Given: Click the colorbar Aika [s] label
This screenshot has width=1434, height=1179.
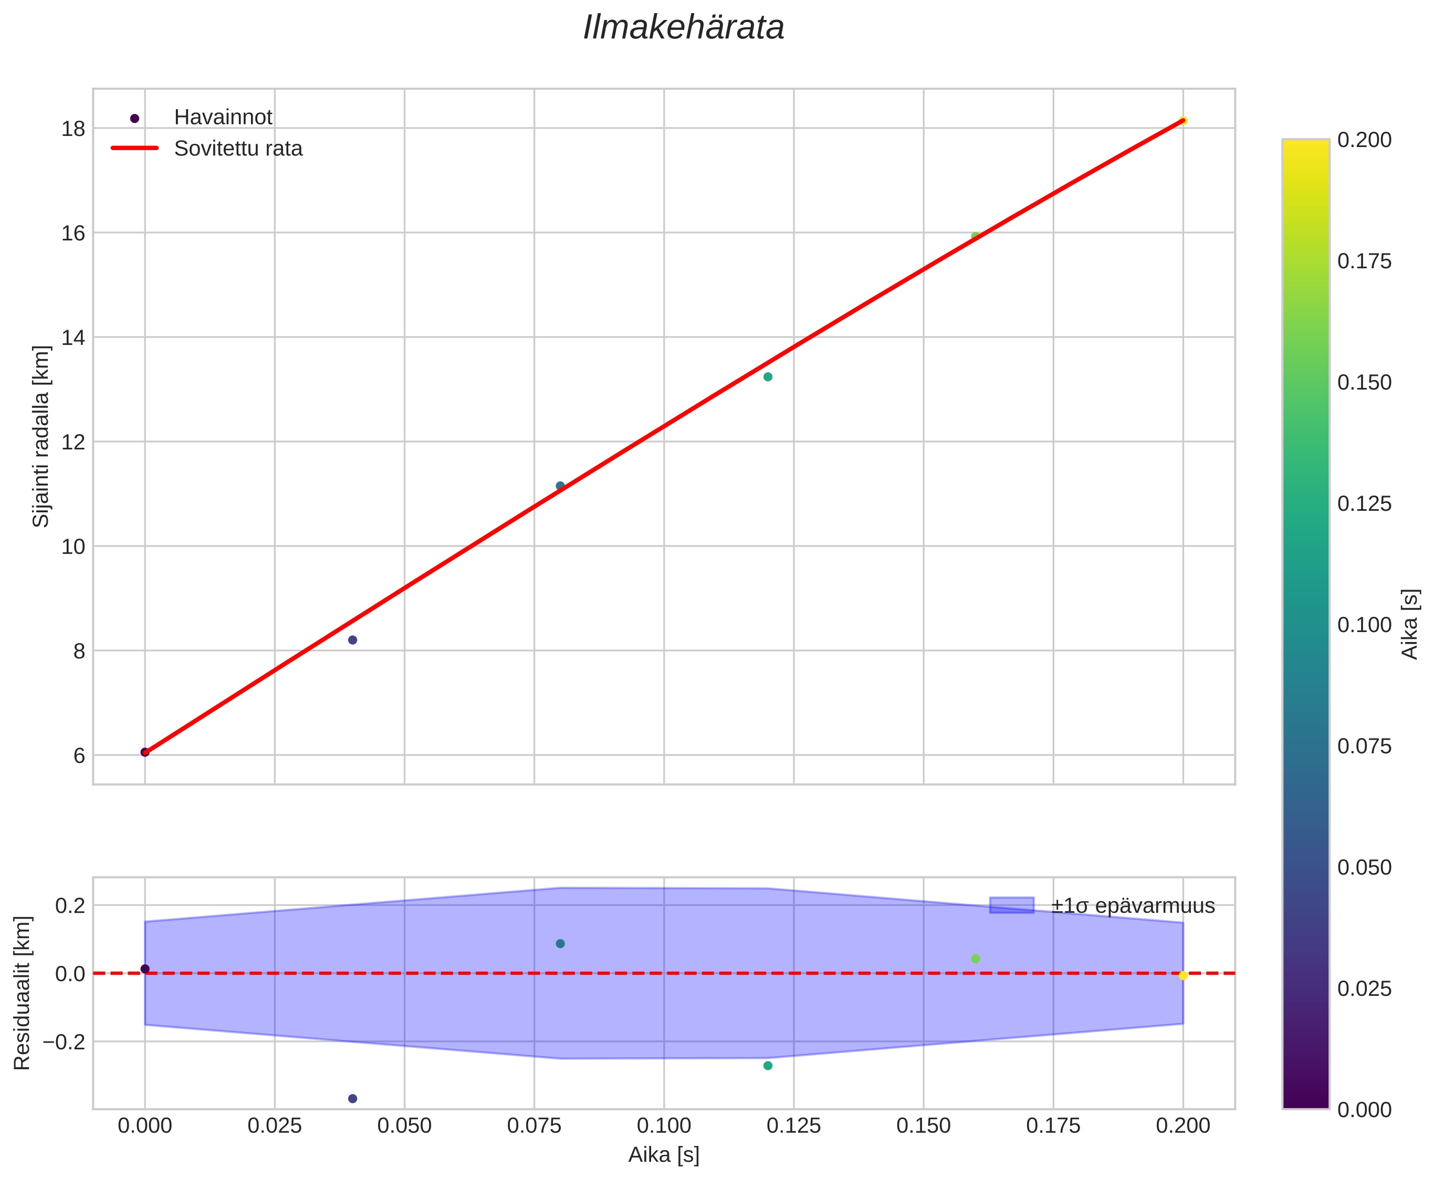Looking at the screenshot, I should 1410,624.
